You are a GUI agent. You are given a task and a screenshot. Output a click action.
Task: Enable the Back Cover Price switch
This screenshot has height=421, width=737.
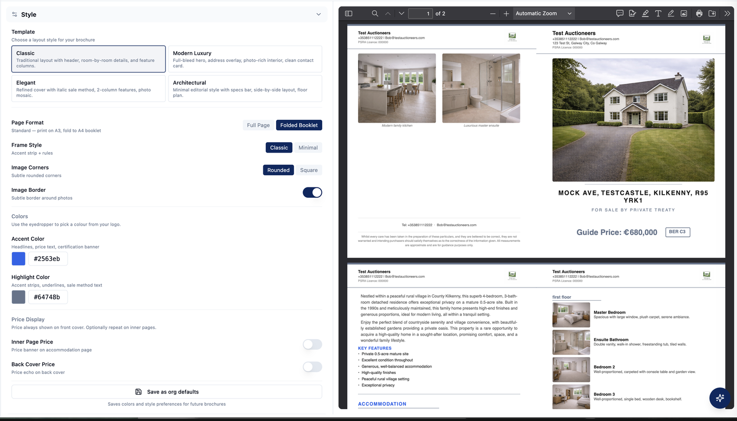click(312, 367)
